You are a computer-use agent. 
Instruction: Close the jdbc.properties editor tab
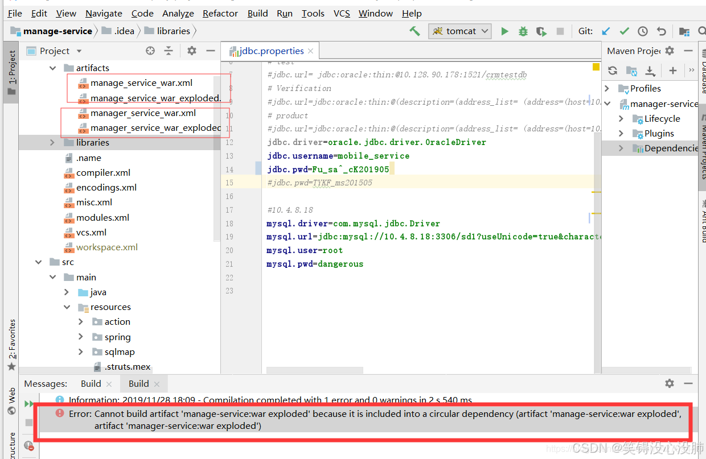click(x=310, y=51)
